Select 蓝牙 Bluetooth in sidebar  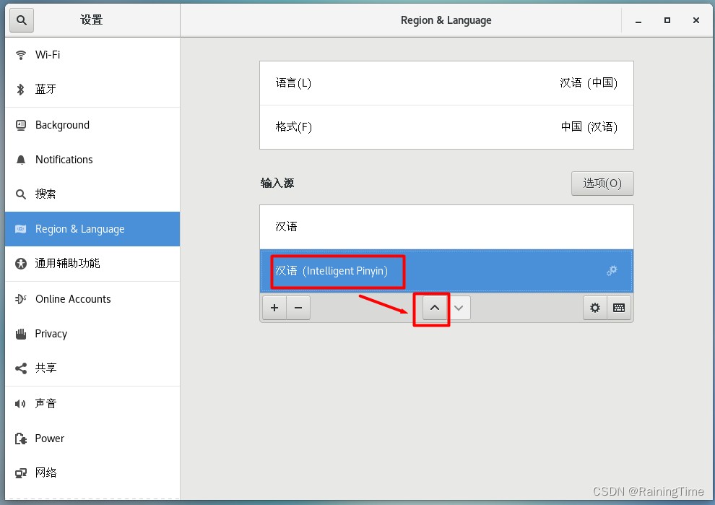coord(92,90)
